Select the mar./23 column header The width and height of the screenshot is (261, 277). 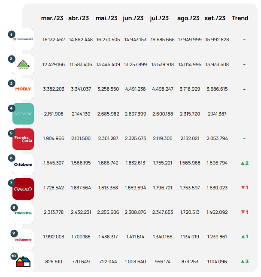(52, 18)
